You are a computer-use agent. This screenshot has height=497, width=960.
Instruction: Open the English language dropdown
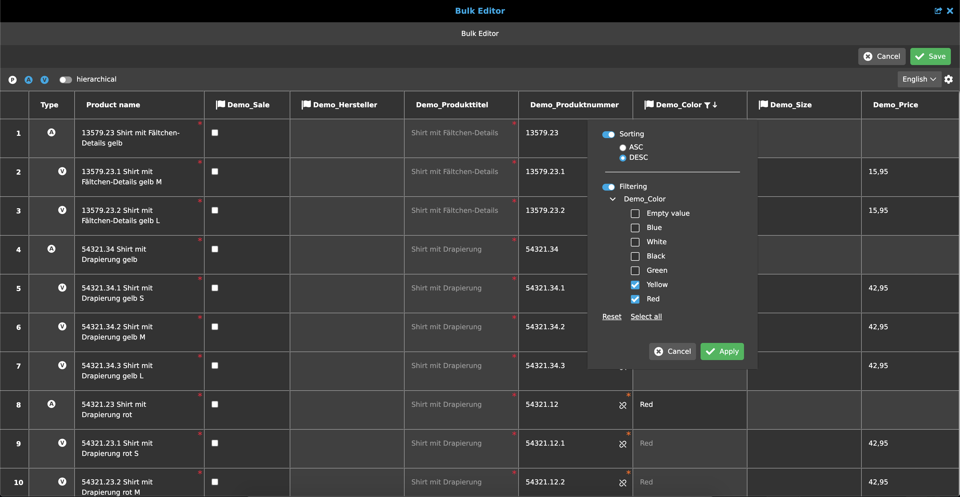919,79
